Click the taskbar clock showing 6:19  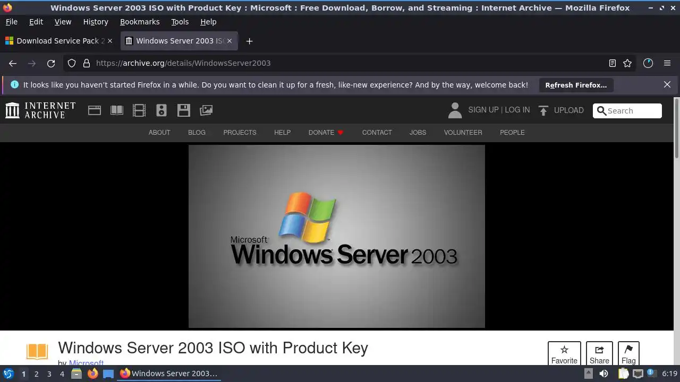tap(669, 374)
